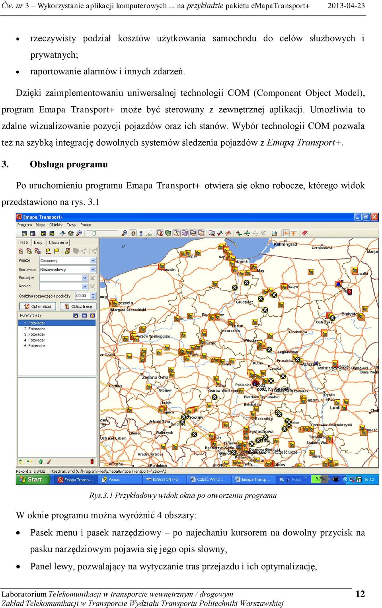Screen dimensions: 382x608
Task: Click the print icon in toolbar
Action: point(275,233)
